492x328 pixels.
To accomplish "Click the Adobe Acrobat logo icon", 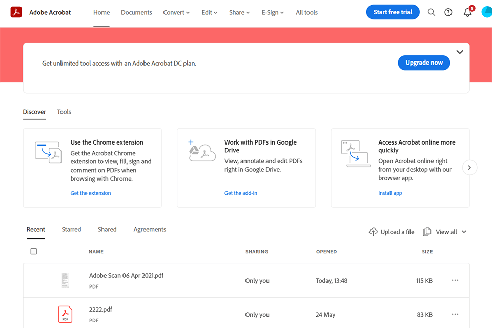I will [16, 12].
